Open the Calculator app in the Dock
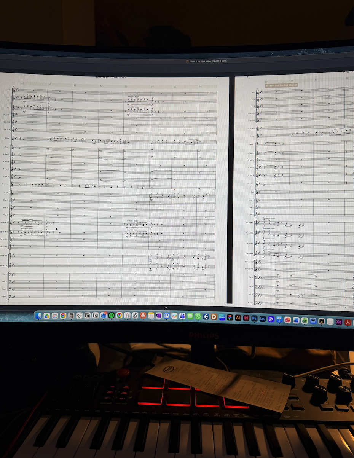Image resolution: width=354 pixels, height=458 pixels. click(x=71, y=316)
